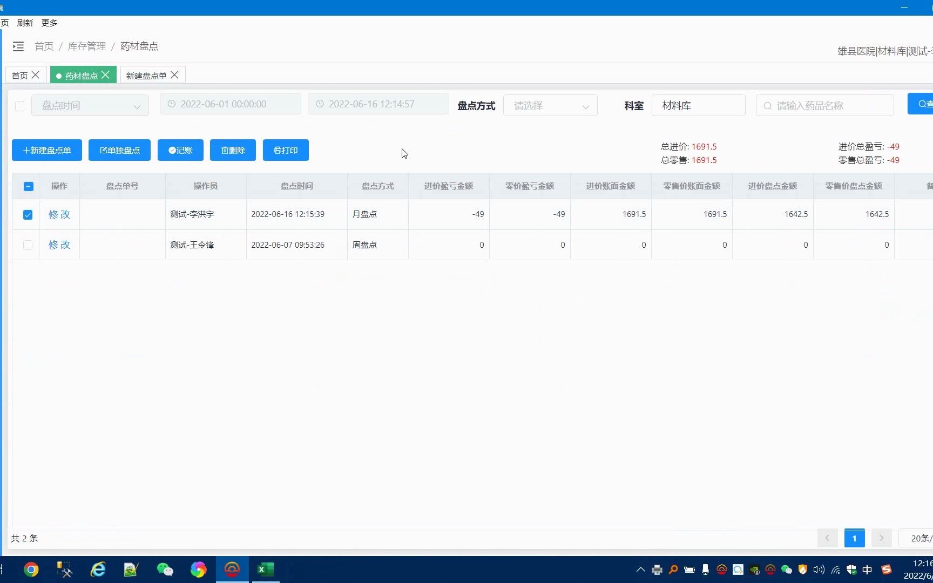Viewport: 933px width, 583px height.
Task: Click the active red hospital app taskbar icon
Action: (232, 570)
